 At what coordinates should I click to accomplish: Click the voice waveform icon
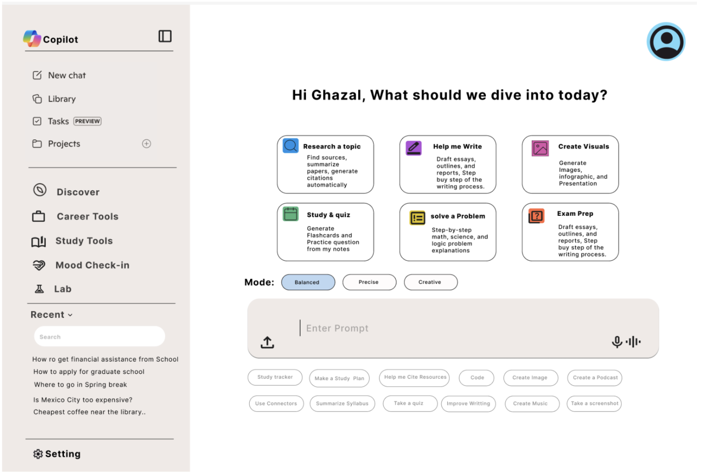[x=633, y=342]
